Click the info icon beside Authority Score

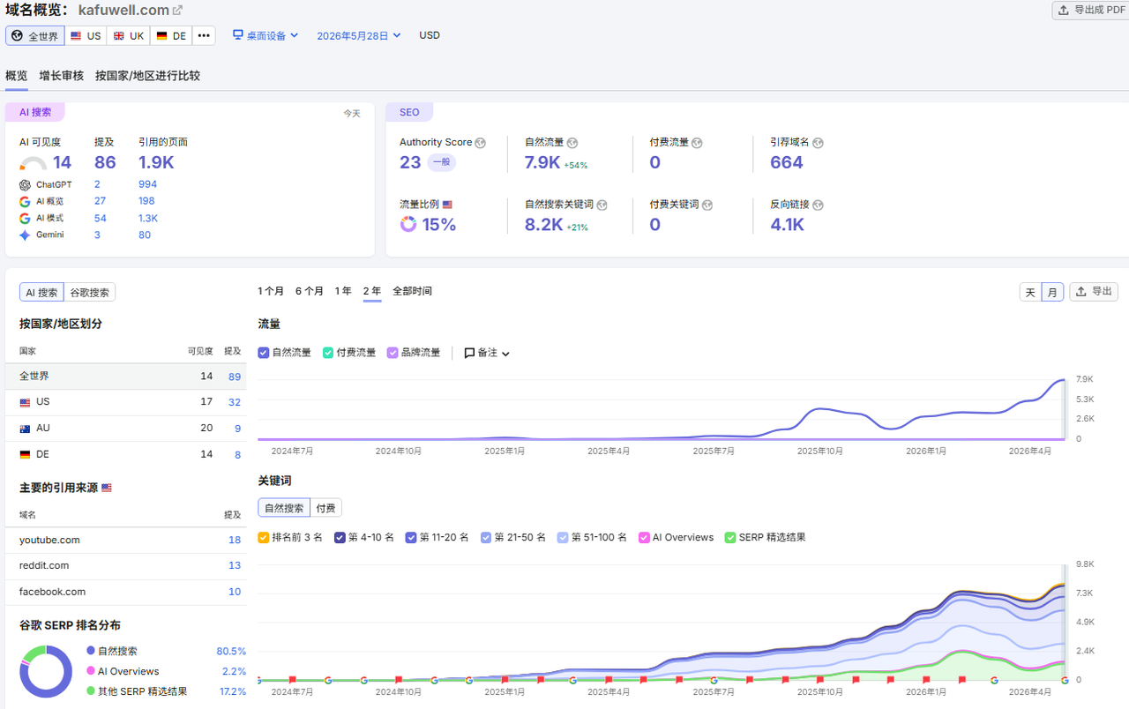pos(481,143)
